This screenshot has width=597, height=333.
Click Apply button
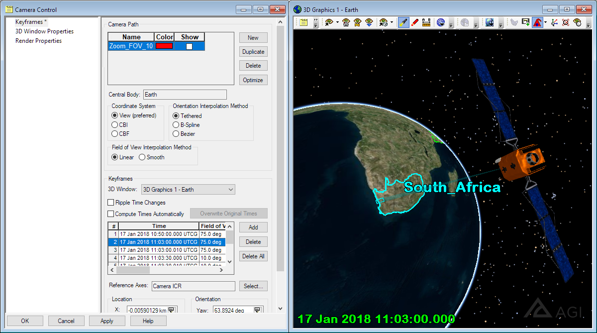[107, 321]
